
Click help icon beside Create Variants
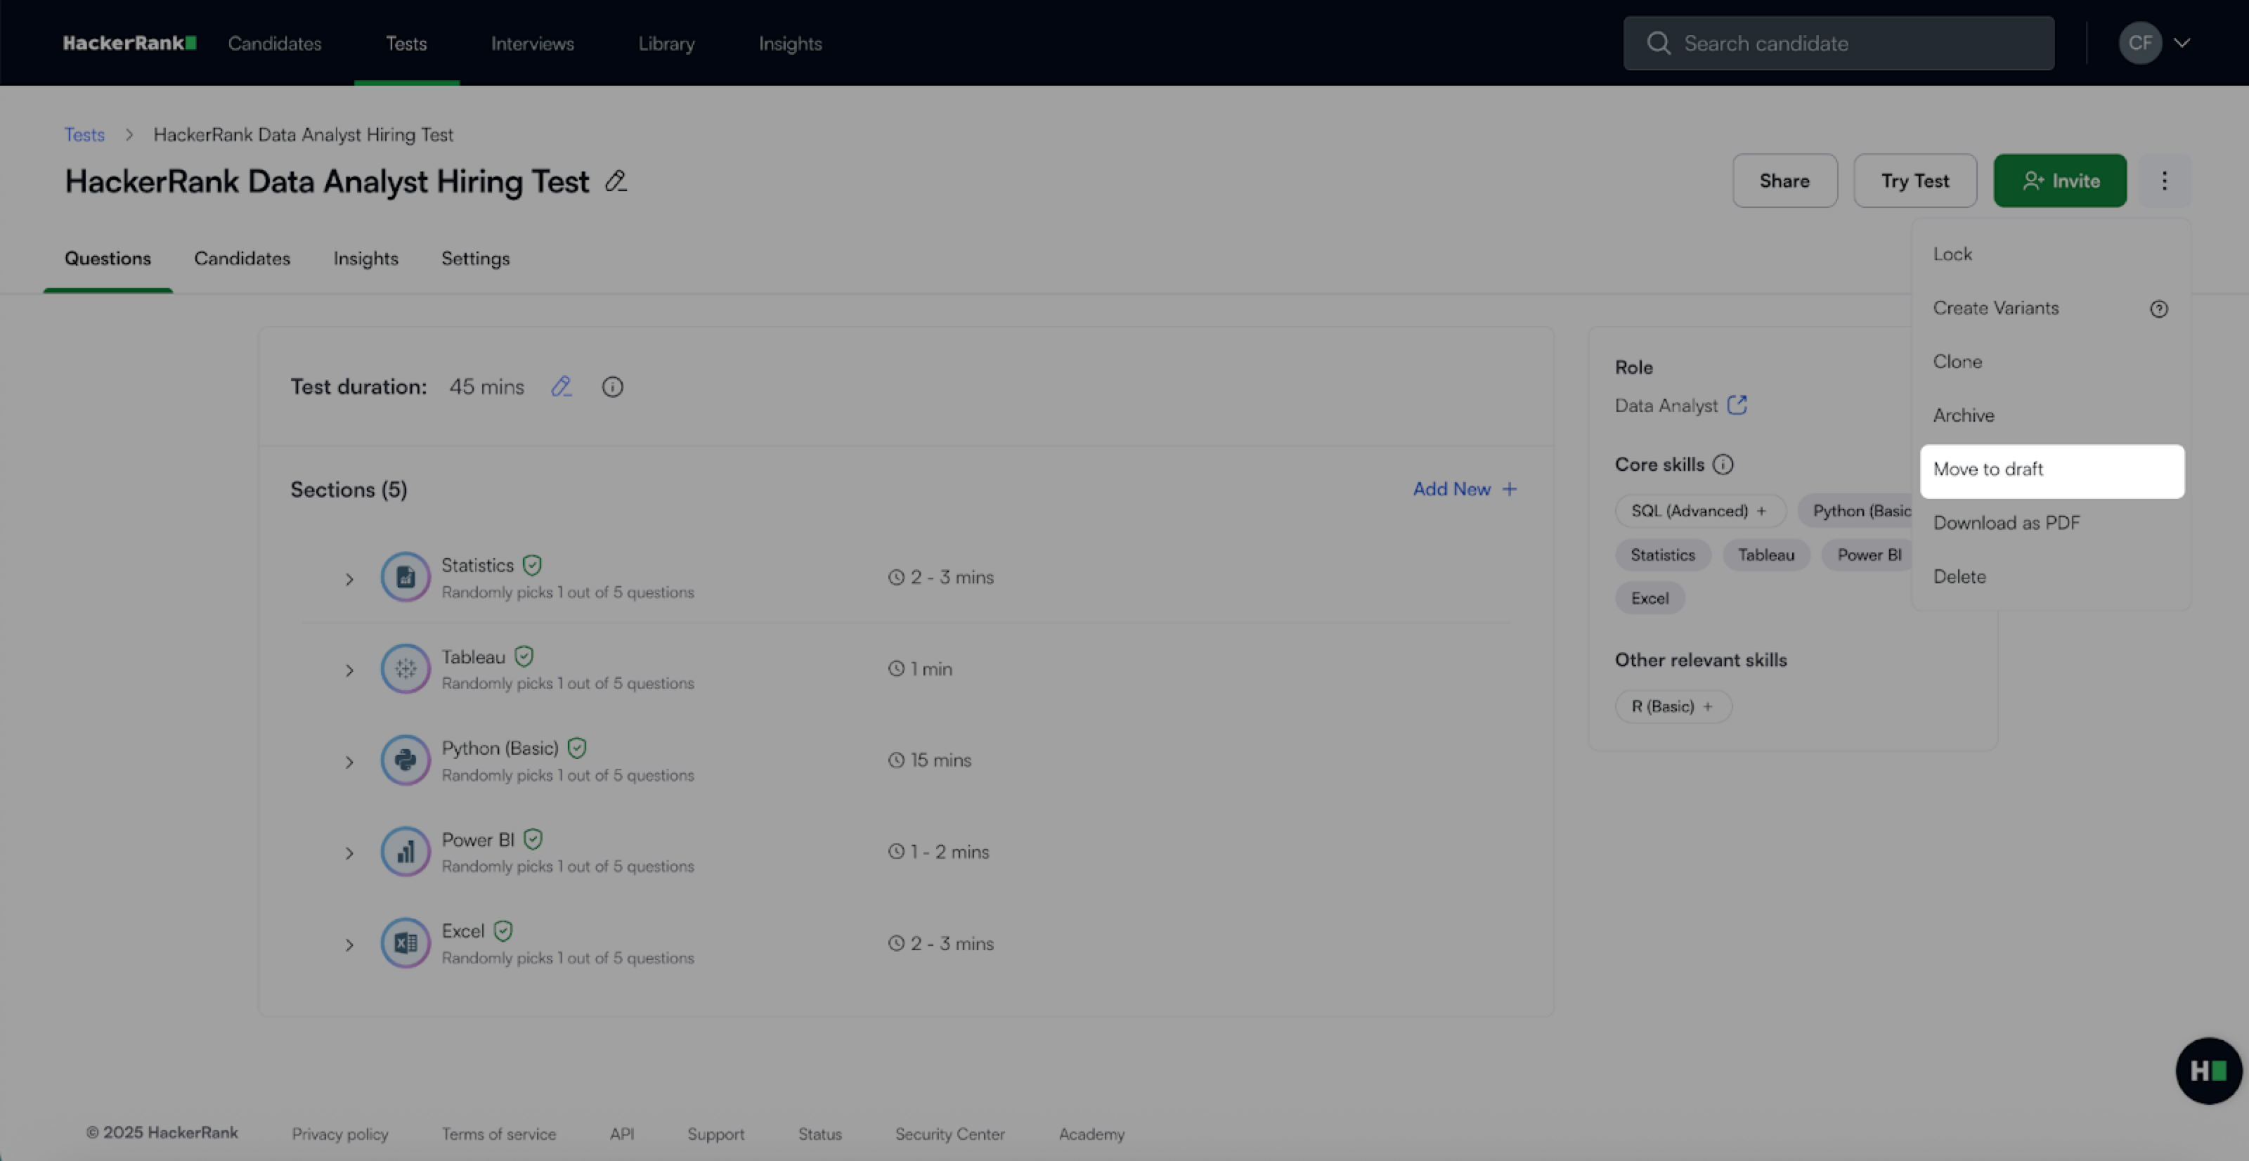[2158, 309]
